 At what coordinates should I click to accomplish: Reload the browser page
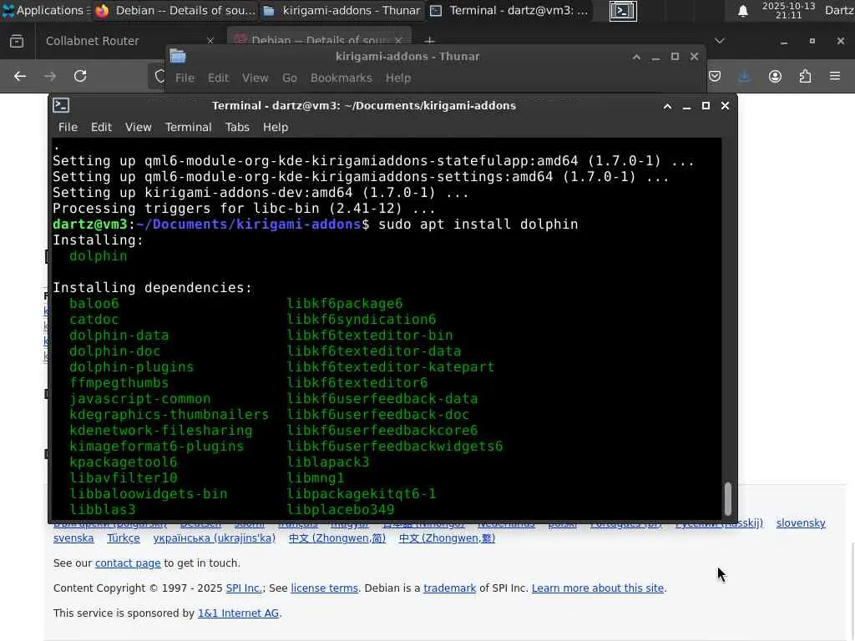tap(80, 76)
